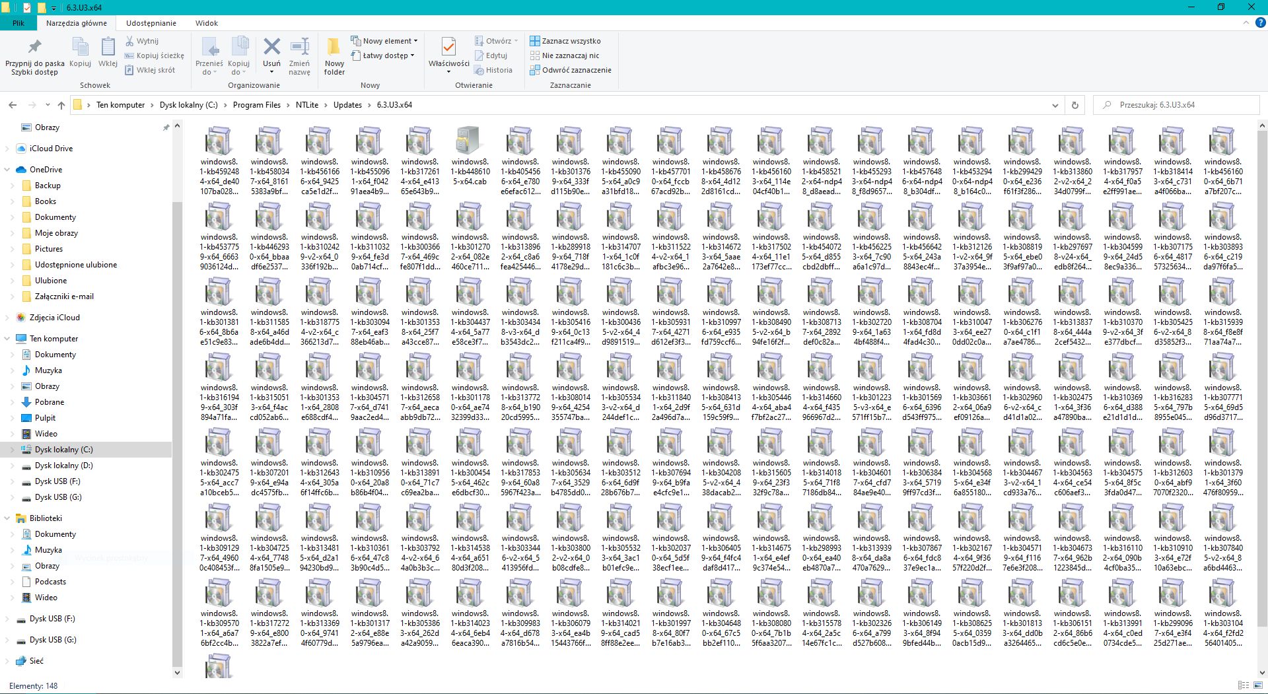
Task: Click NTLite in the address bar
Action: click(x=307, y=105)
